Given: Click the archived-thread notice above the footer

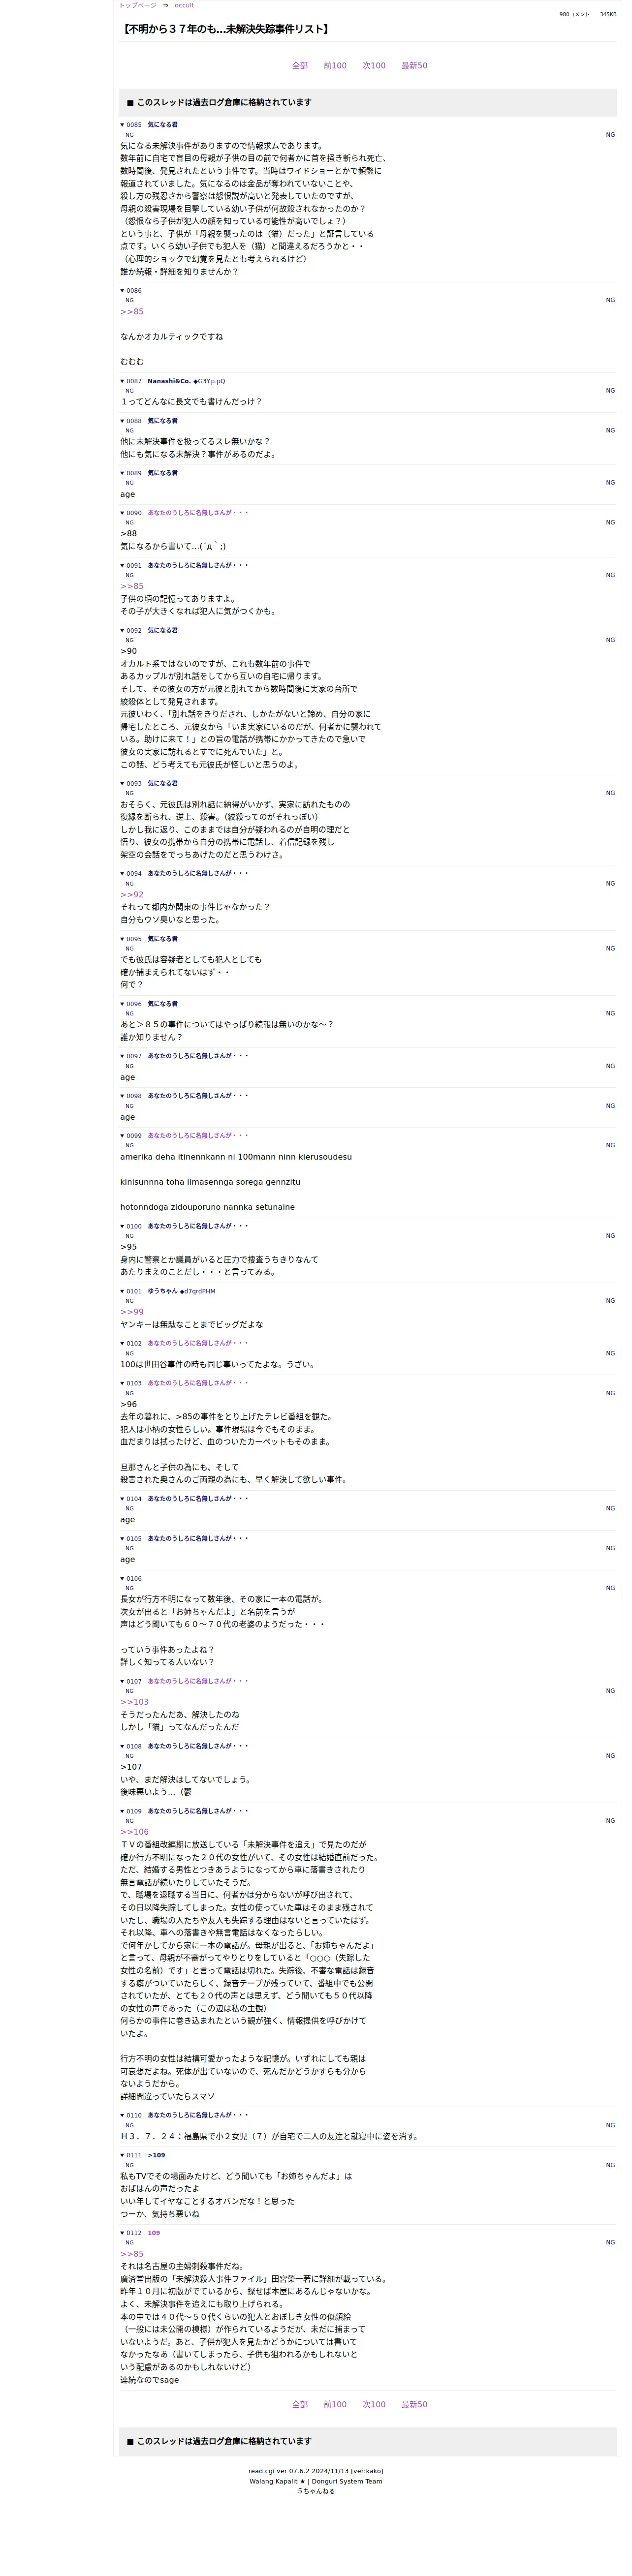Looking at the screenshot, I should 367,2441.
